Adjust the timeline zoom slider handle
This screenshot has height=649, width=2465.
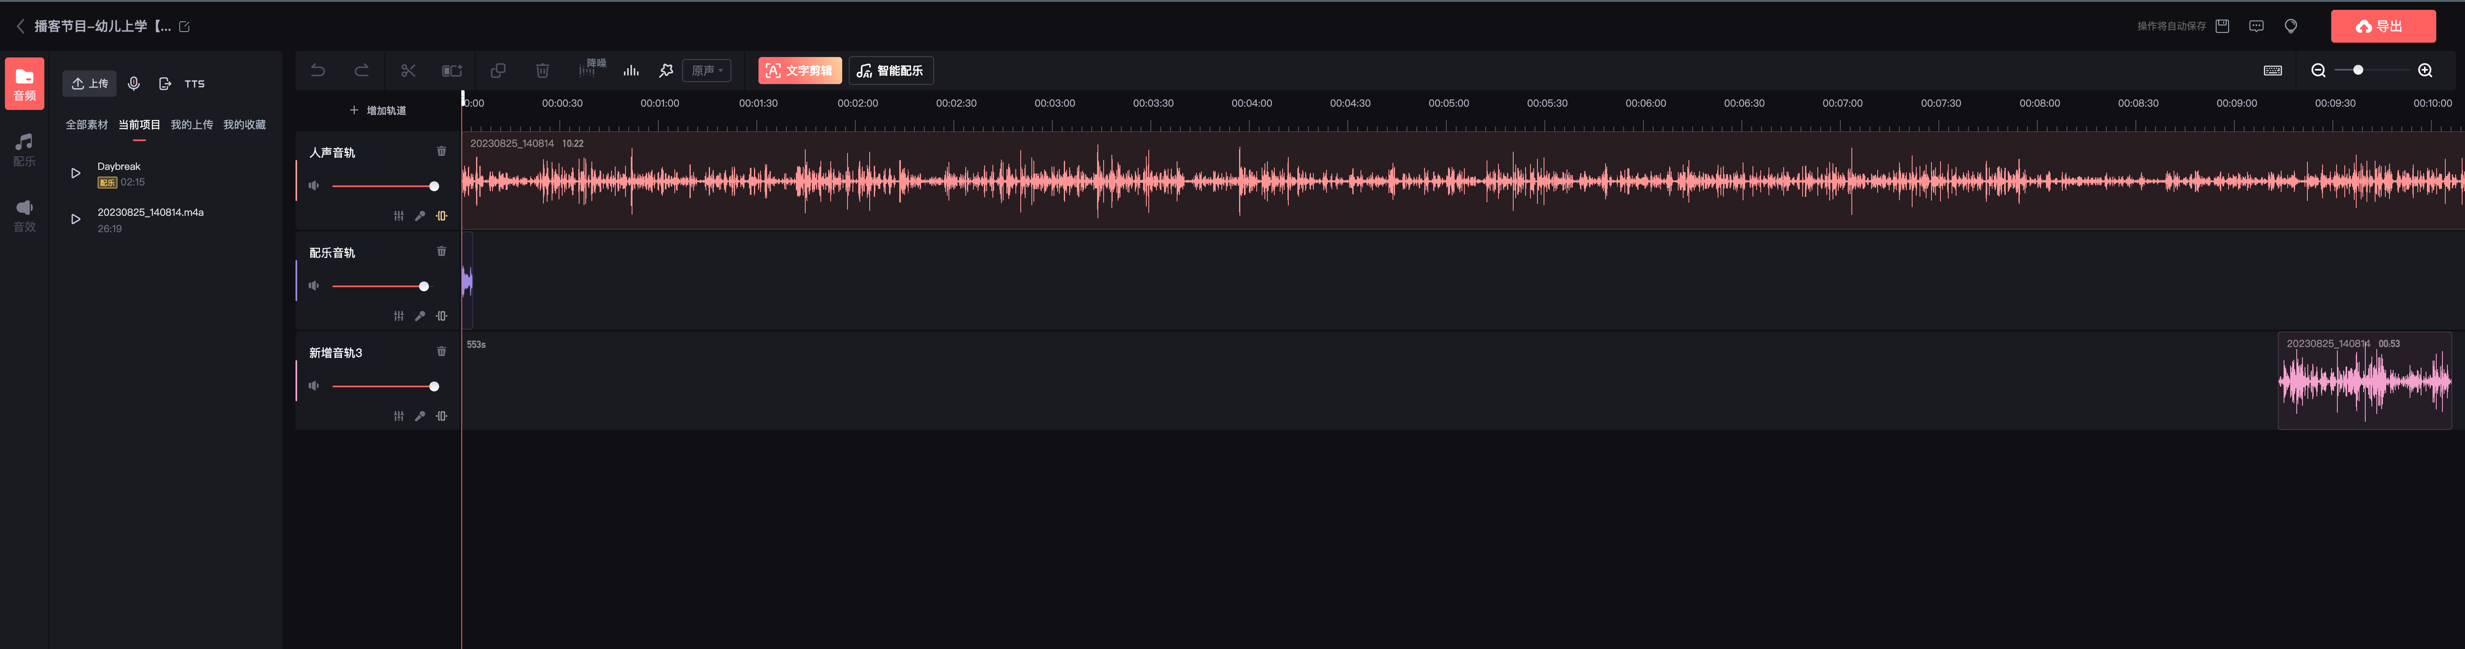[x=2358, y=70]
